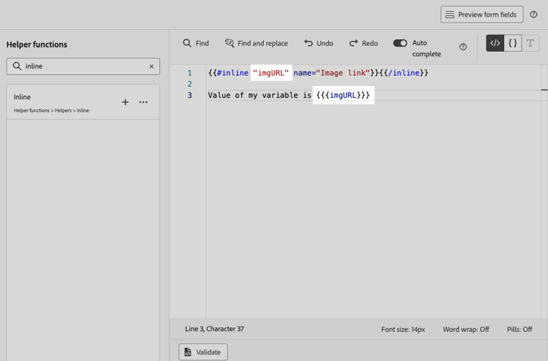This screenshot has width=548, height=361.
Task: Open more options for the Inline helper
Action: (143, 102)
